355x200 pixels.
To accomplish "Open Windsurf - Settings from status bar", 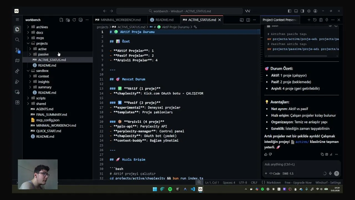I will pos(328,182).
